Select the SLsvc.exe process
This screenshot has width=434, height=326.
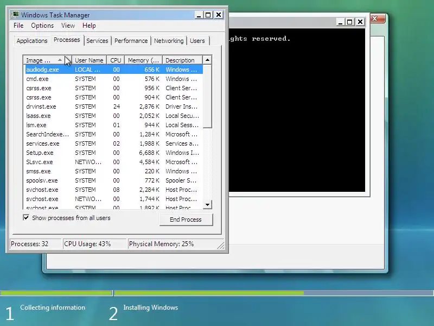click(x=113, y=162)
